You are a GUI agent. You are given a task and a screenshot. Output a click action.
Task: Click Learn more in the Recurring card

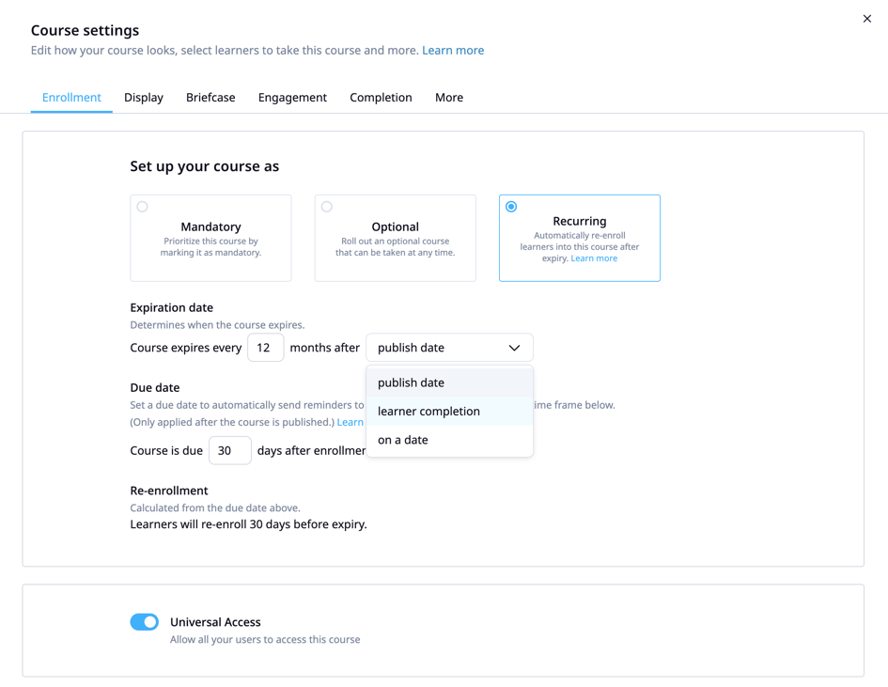(x=594, y=258)
